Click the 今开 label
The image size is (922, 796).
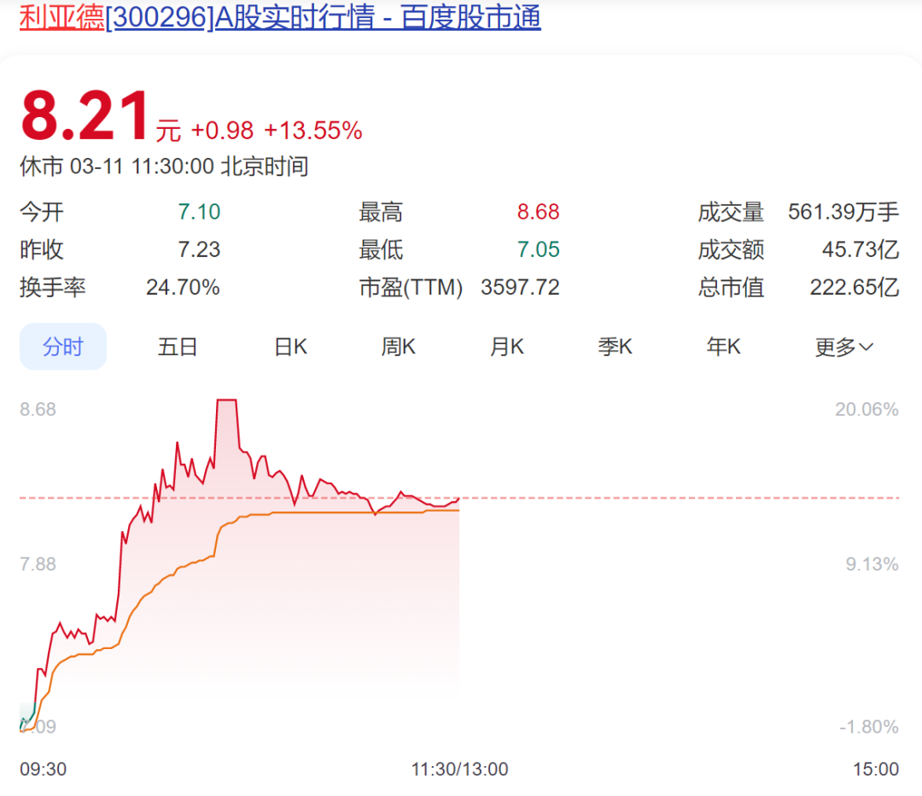click(42, 212)
